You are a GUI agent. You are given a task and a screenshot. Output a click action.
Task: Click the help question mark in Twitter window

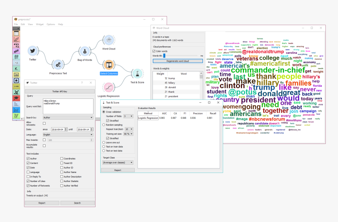tap(82, 83)
